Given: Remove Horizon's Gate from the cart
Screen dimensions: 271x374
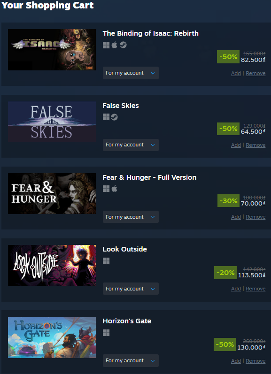Looking at the screenshot, I should pyautogui.click(x=256, y=361).
